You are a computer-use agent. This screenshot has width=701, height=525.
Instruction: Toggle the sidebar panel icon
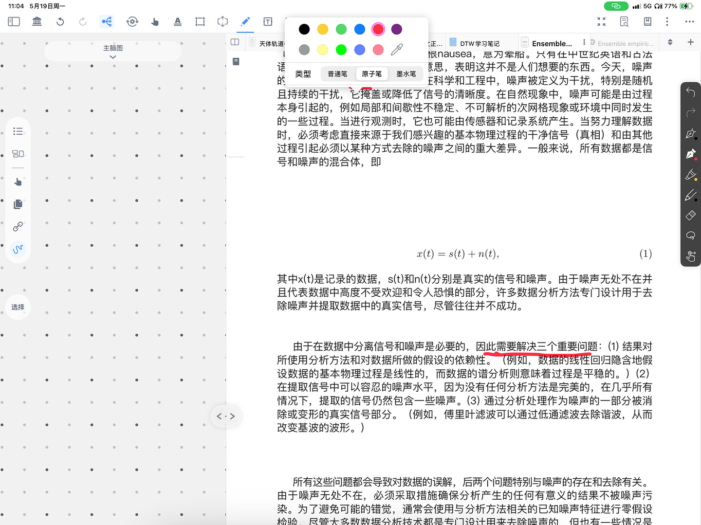[x=14, y=21]
